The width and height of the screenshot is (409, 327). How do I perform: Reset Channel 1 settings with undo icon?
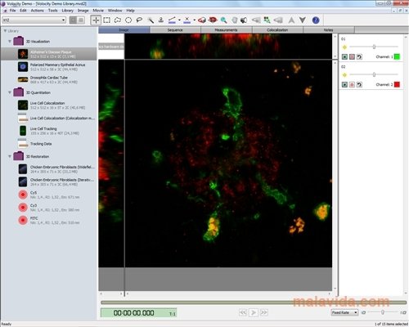359,56
